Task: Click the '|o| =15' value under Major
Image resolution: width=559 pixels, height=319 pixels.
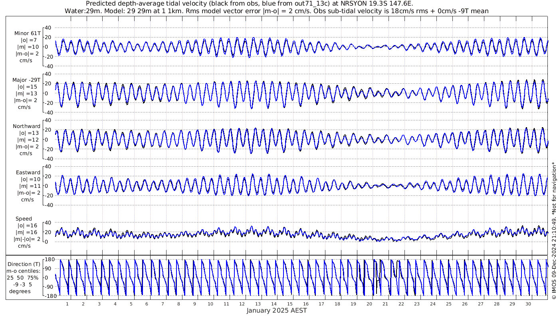Action: [28, 87]
